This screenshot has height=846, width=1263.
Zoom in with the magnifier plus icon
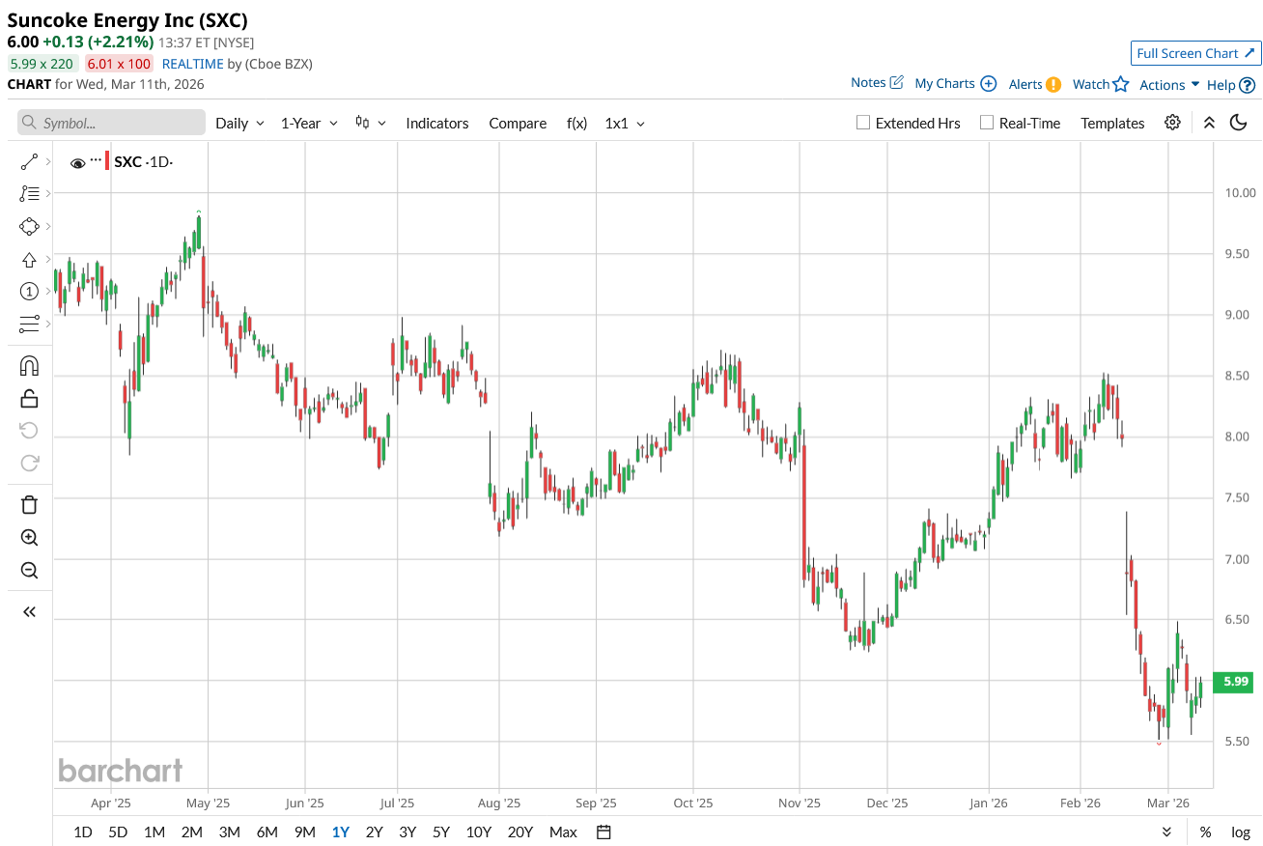[x=29, y=538]
